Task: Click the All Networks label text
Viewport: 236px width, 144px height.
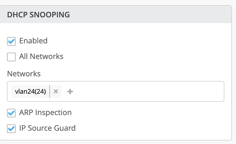Action: click(x=41, y=56)
